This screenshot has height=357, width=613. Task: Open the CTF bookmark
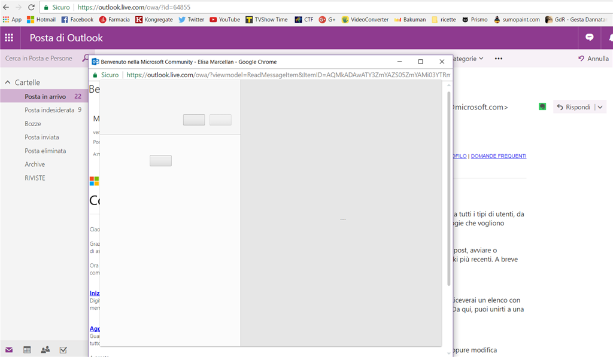(x=304, y=20)
